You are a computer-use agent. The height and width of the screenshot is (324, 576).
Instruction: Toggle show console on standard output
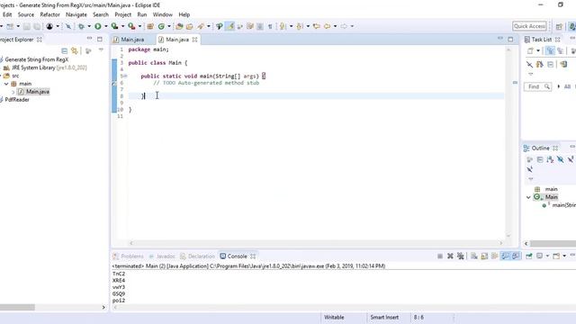(505, 256)
